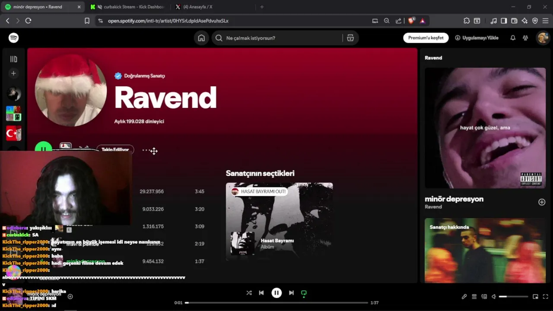
Task: Open Brave VPN shield icon
Action: coord(535,21)
